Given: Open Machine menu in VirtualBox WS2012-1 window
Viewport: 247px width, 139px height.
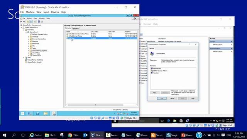Looking at the screenshot, I should click(x=30, y=12).
